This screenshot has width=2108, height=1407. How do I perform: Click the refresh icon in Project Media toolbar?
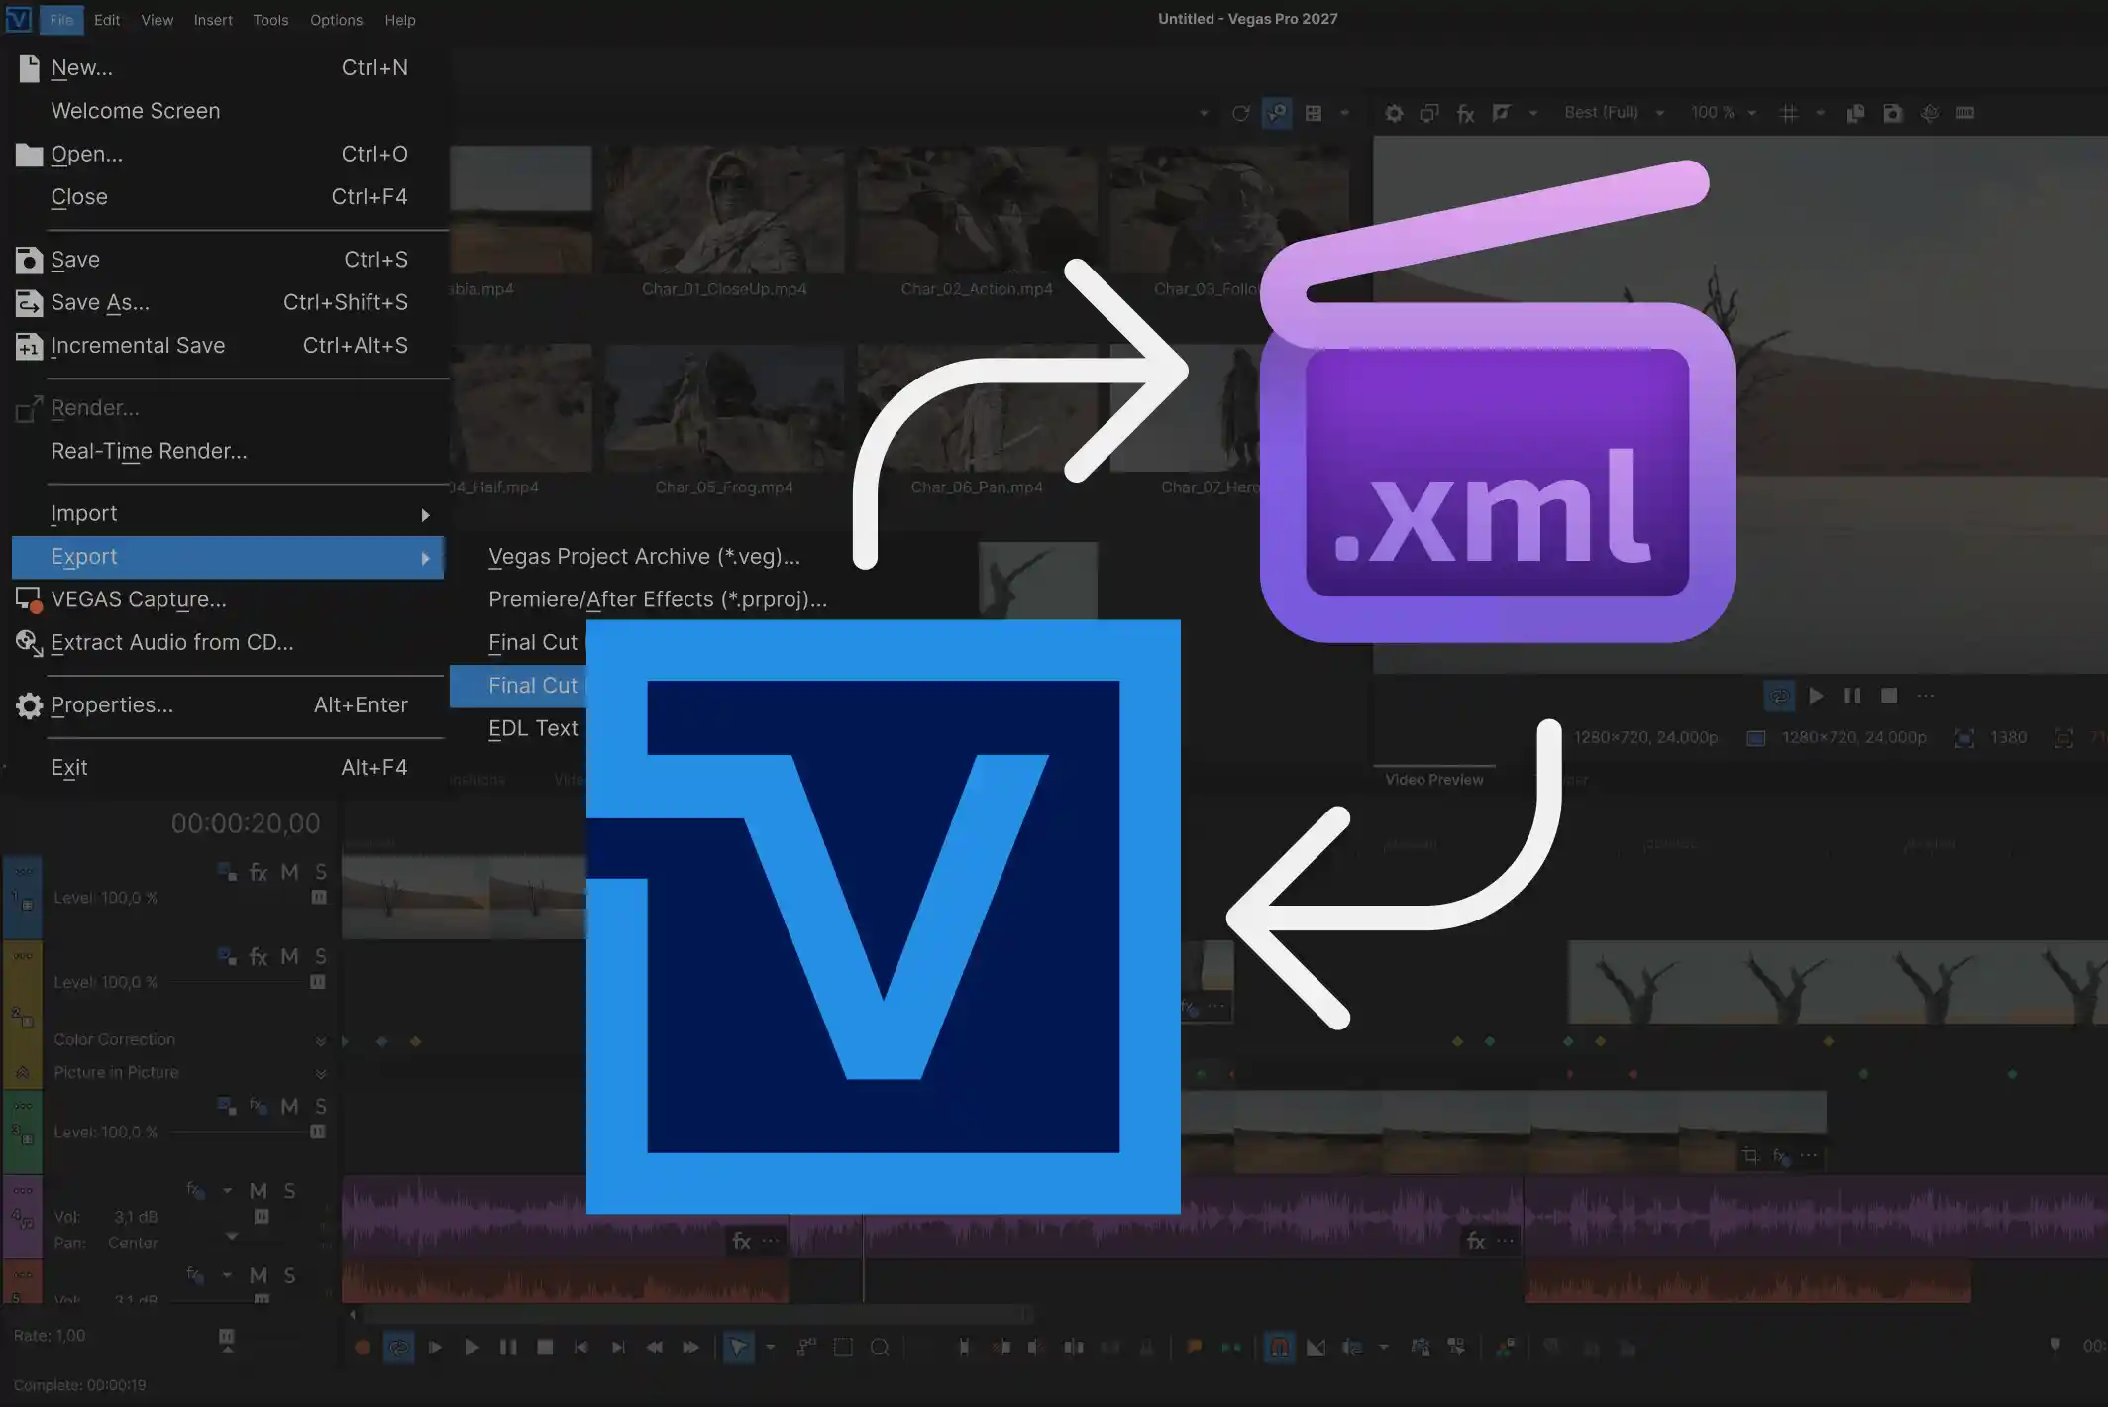(1240, 113)
